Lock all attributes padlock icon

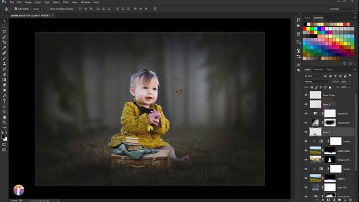330,88
